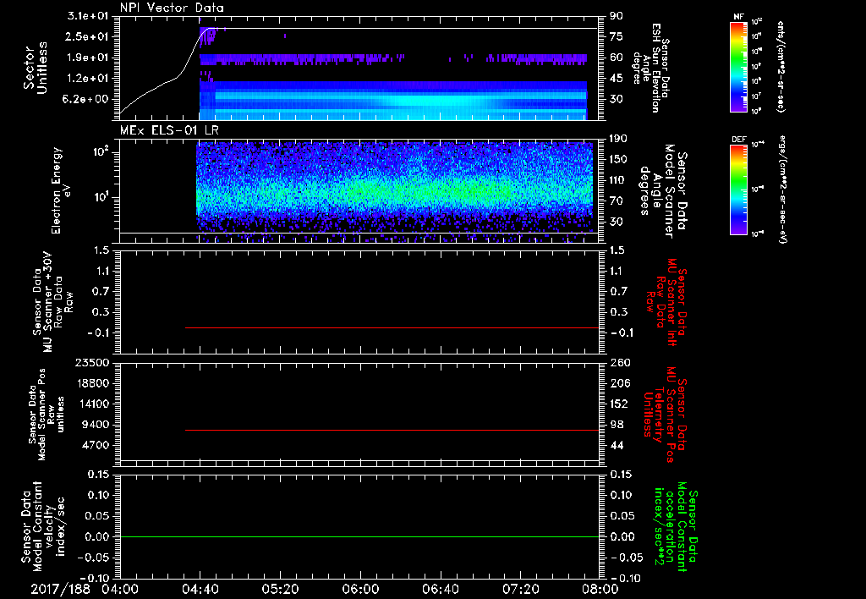Click the 'Model Scanner Pos Raw' axis label
This screenshot has width=866, height=599.
[x=47, y=415]
